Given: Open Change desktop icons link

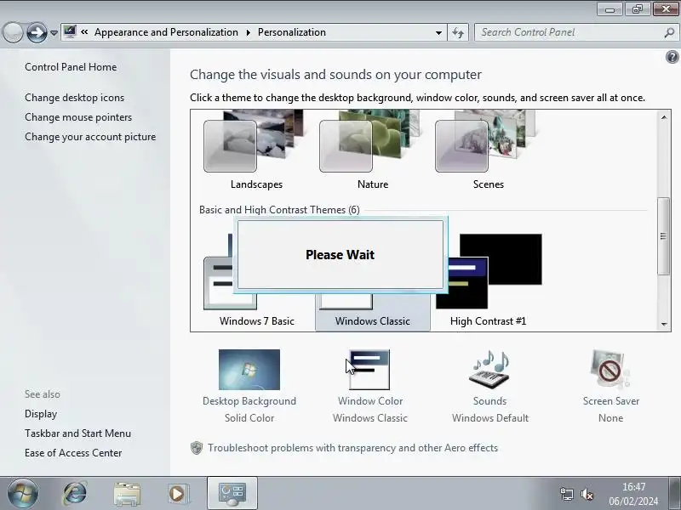Looking at the screenshot, I should [74, 98].
